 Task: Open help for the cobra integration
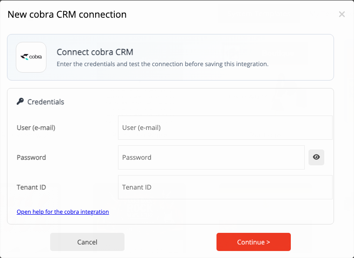coord(63,211)
